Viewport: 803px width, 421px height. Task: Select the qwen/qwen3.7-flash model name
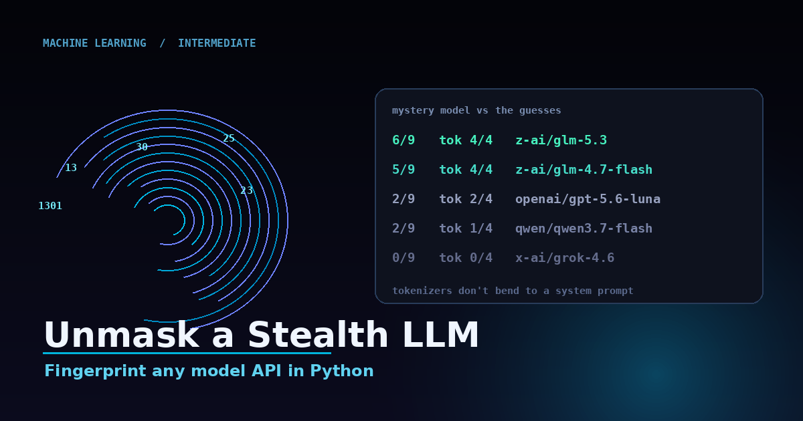click(584, 229)
